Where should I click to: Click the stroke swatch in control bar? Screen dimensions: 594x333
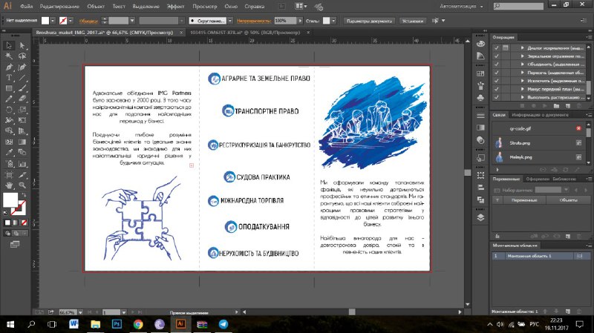[x=63, y=21]
